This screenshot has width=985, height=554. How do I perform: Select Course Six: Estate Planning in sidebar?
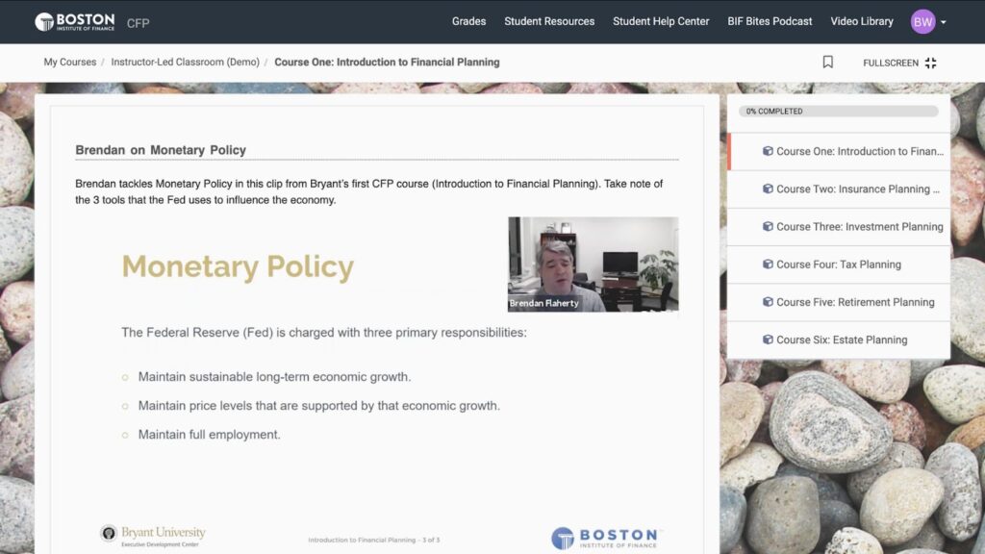(x=850, y=340)
